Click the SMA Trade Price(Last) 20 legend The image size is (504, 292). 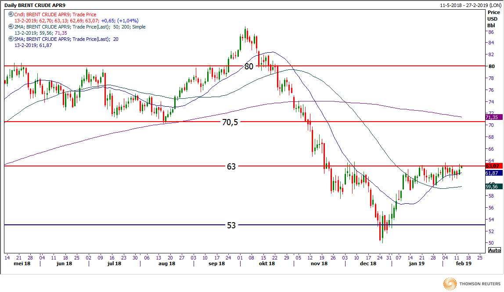tap(66, 39)
